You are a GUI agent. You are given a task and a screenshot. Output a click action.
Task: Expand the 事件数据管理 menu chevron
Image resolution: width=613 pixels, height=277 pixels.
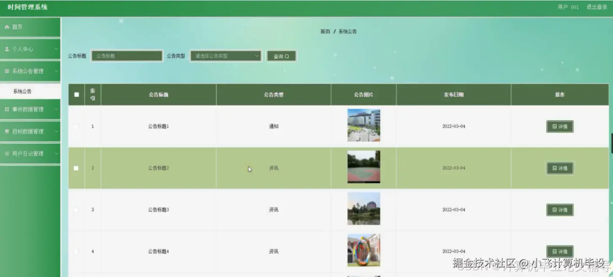click(56, 109)
